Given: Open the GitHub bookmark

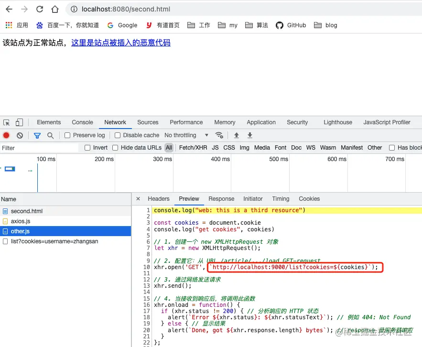Looking at the screenshot, I should [x=291, y=25].
